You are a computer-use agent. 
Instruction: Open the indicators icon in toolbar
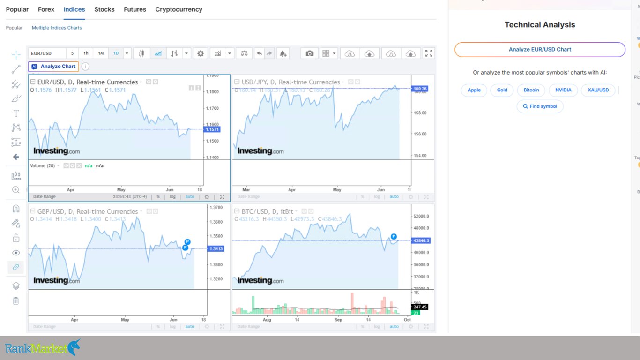tap(218, 53)
